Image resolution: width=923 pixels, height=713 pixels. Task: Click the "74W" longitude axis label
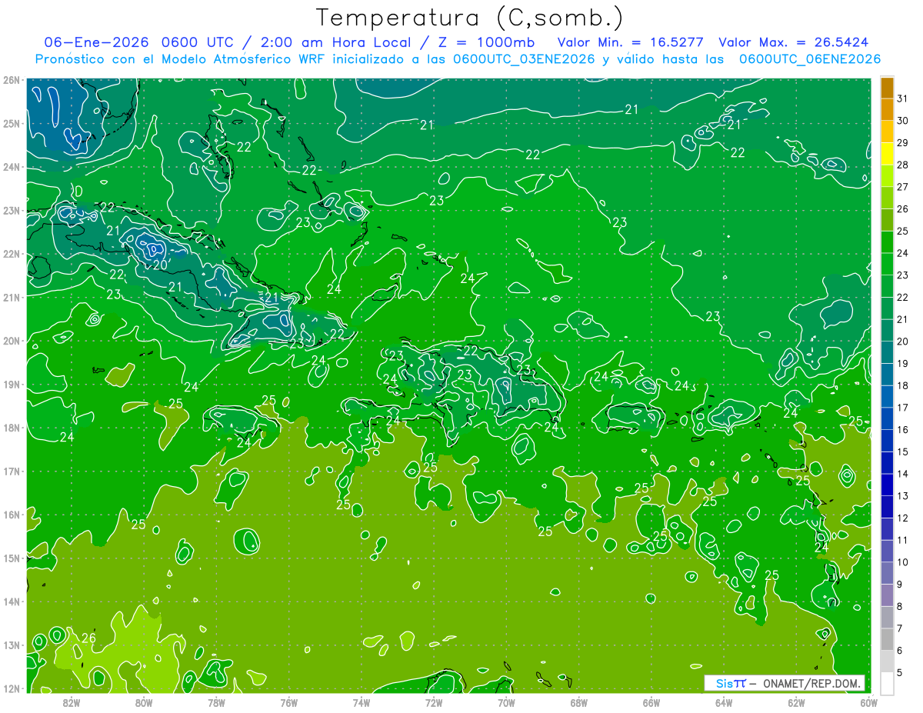[x=361, y=702]
